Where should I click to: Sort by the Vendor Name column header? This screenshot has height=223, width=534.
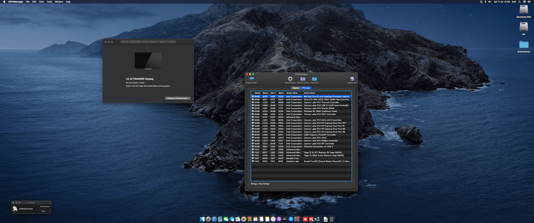[292, 93]
